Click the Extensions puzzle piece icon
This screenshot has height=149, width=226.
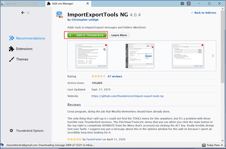pos(11,49)
